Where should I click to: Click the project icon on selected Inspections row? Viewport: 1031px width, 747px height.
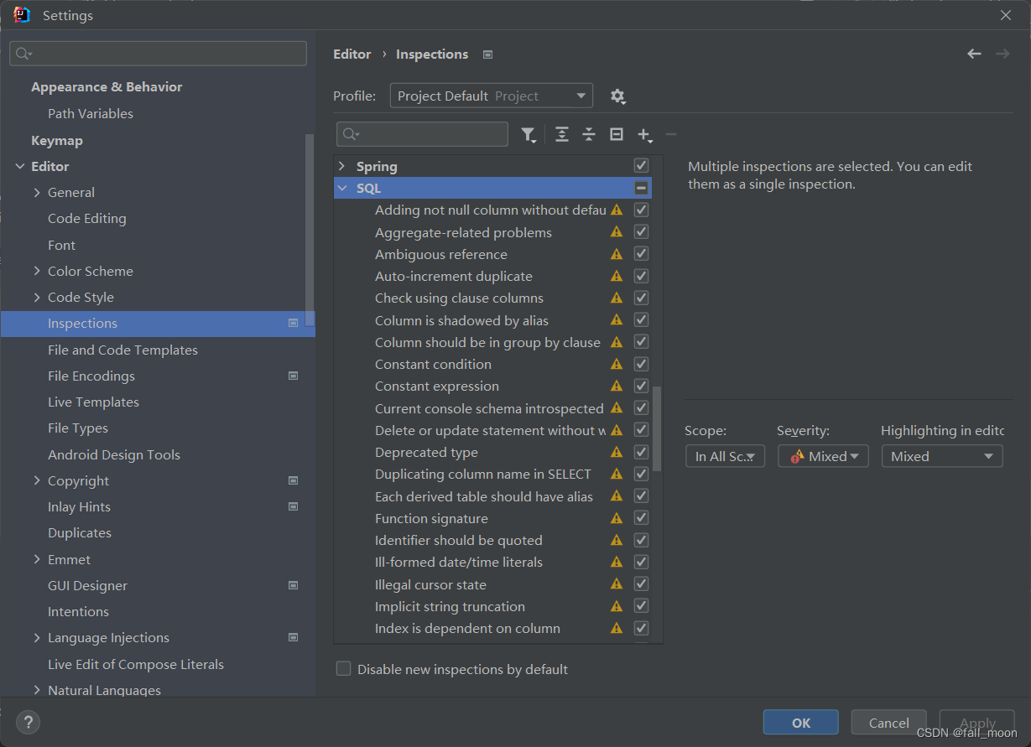(x=293, y=323)
